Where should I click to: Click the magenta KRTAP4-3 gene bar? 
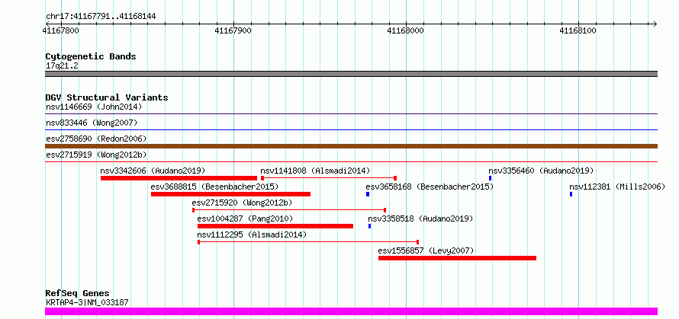351,311
